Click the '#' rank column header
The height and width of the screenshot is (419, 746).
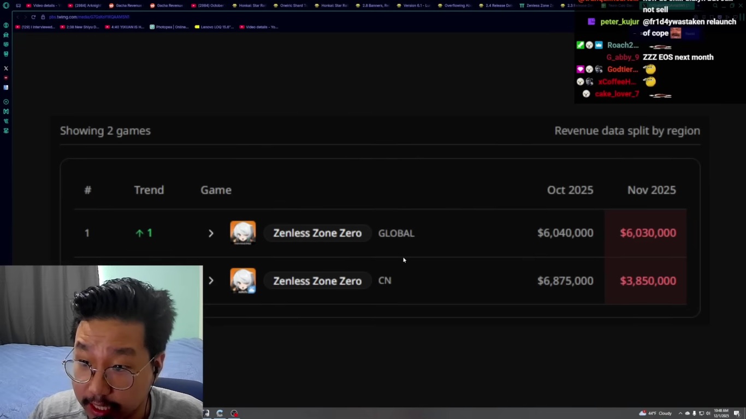click(88, 190)
